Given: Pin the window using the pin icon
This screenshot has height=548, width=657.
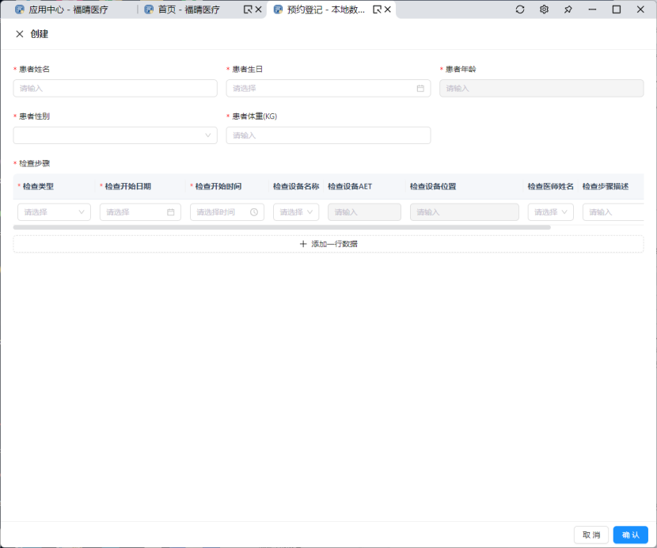Looking at the screenshot, I should tap(568, 10).
